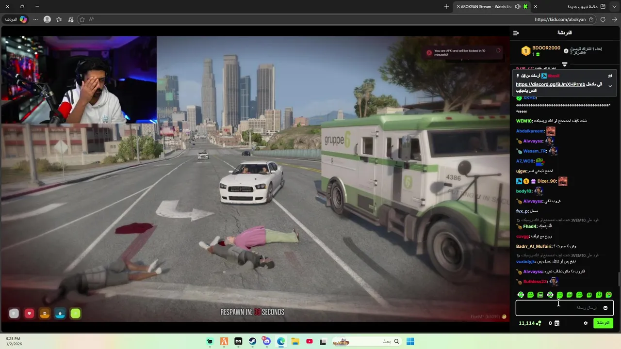Image resolution: width=621 pixels, height=349 pixels.
Task: Open Ruthless29 username in chat
Action: (535, 282)
